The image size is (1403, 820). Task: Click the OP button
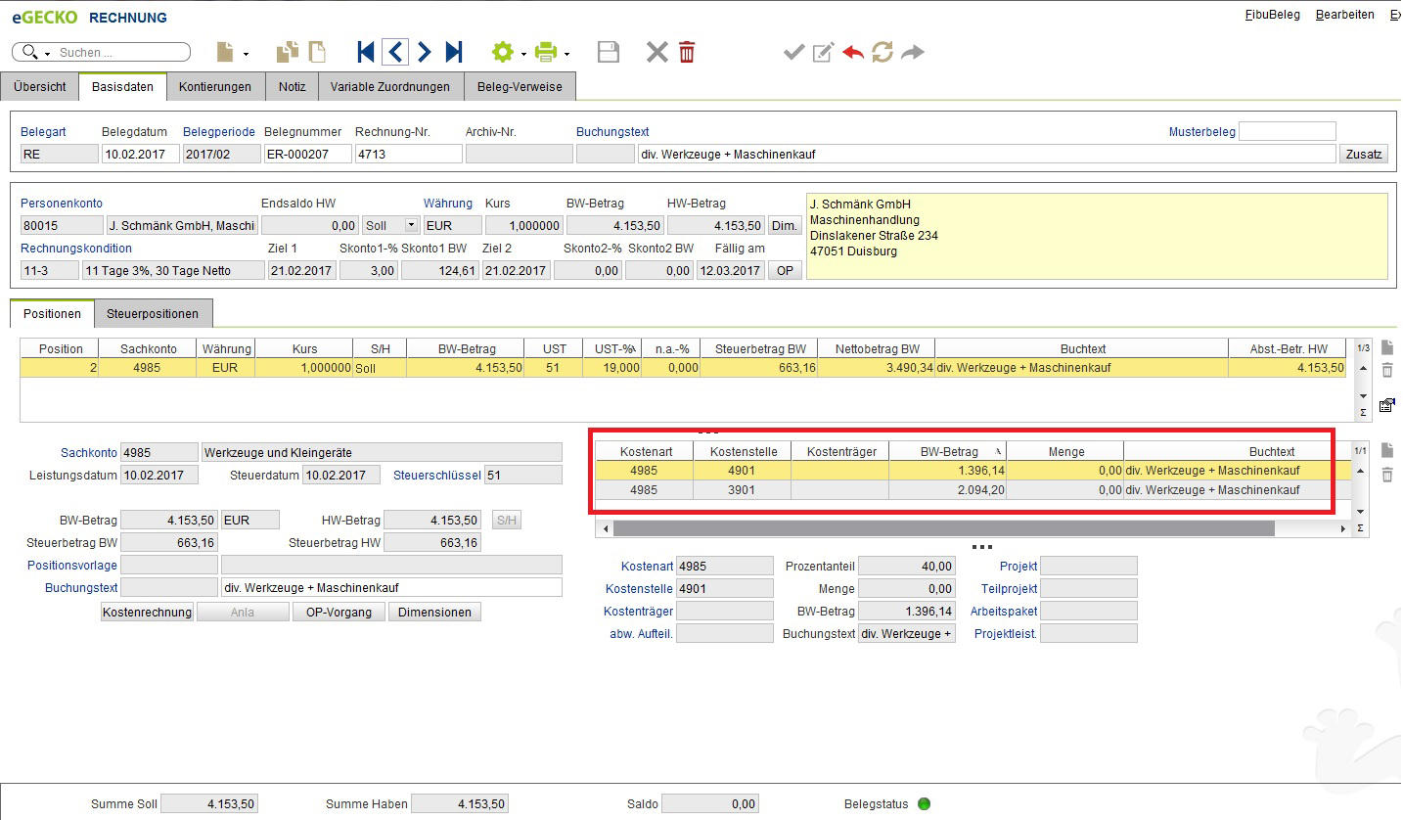[x=785, y=270]
